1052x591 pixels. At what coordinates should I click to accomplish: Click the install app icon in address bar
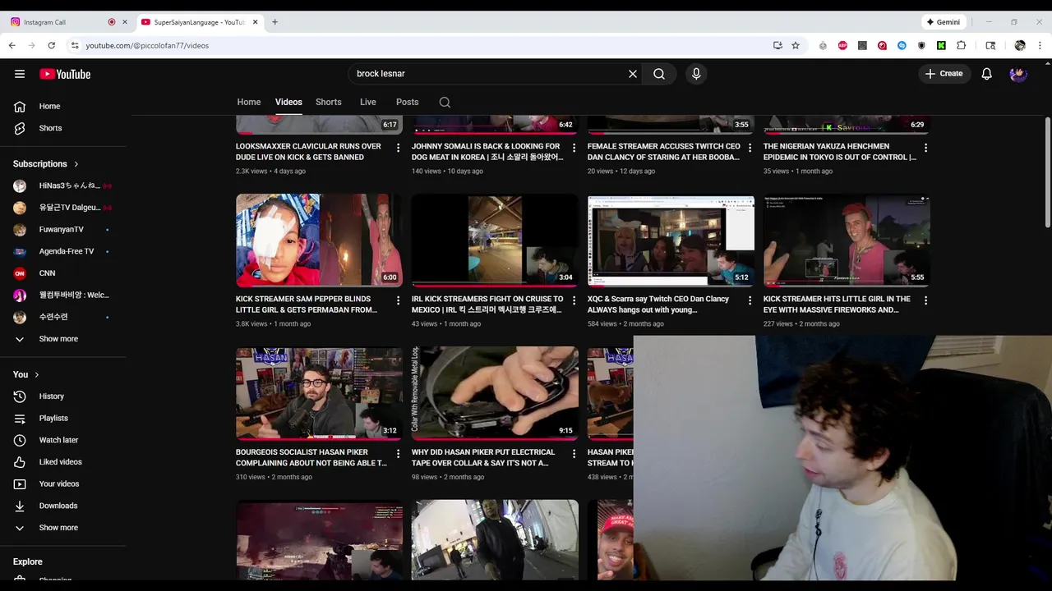point(777,45)
